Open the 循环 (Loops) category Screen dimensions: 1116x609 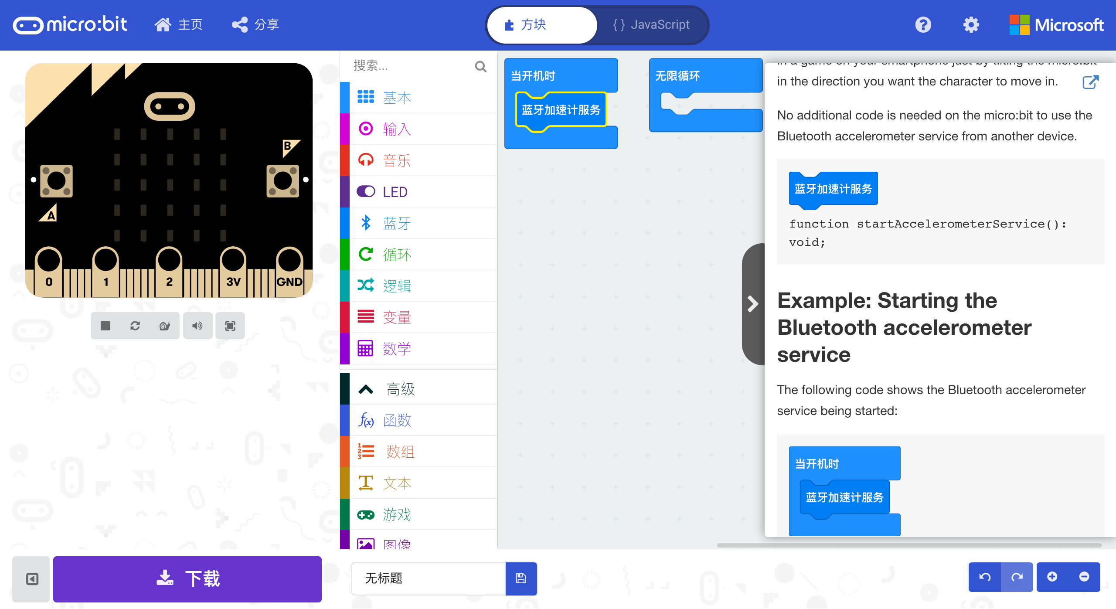(x=396, y=254)
